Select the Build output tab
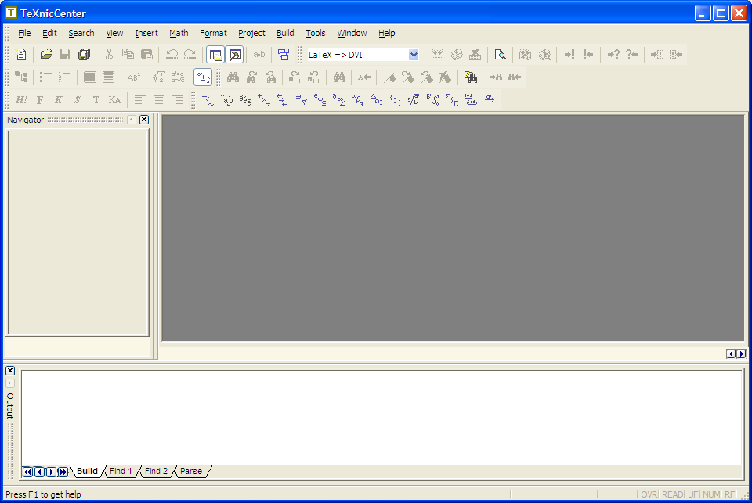 click(87, 472)
